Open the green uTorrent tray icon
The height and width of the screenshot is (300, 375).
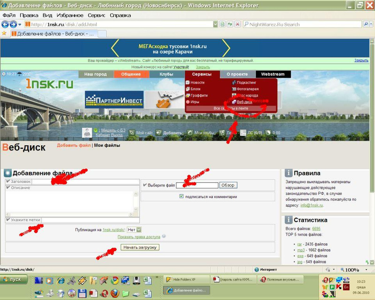pyautogui.click(x=332, y=286)
